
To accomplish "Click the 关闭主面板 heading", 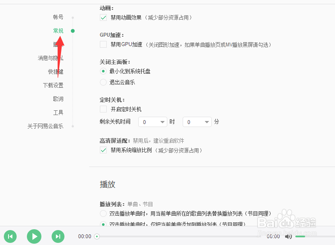I will pos(115,62).
